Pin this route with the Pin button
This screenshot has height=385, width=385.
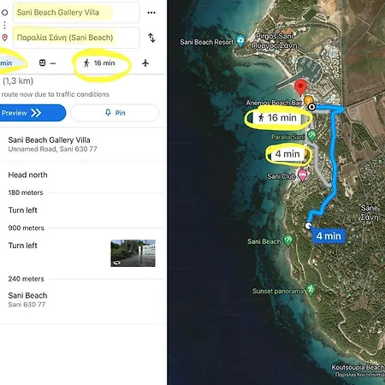[x=115, y=113]
